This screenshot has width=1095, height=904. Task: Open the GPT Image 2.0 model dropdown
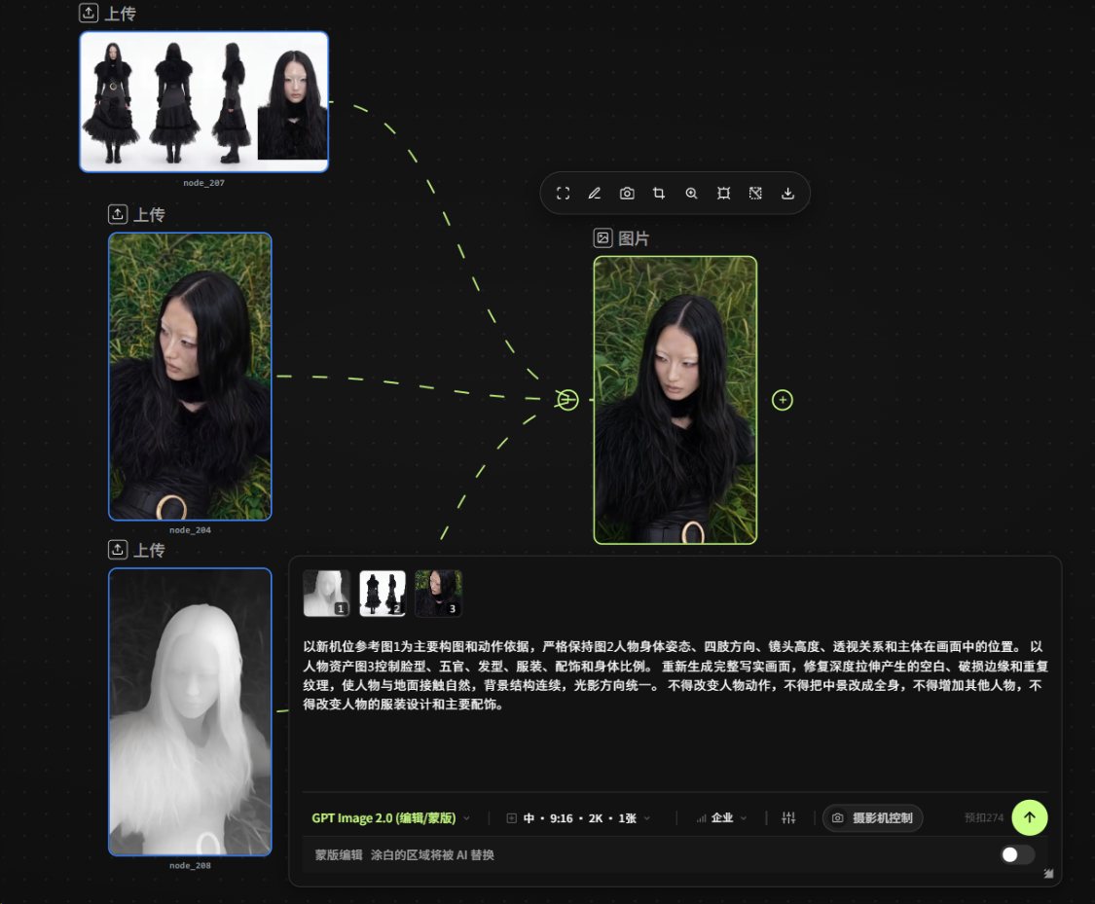[x=390, y=817]
